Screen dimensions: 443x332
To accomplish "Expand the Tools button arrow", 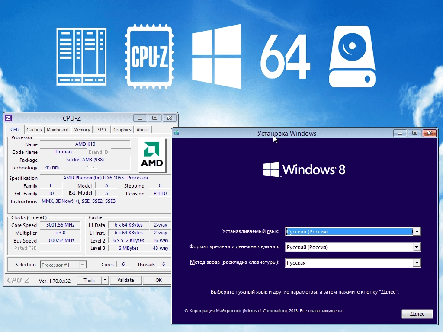I will click(x=105, y=280).
